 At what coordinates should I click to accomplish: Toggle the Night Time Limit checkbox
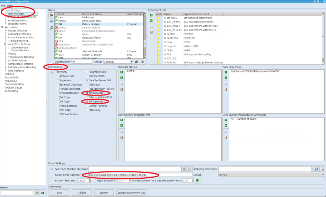(x=95, y=181)
